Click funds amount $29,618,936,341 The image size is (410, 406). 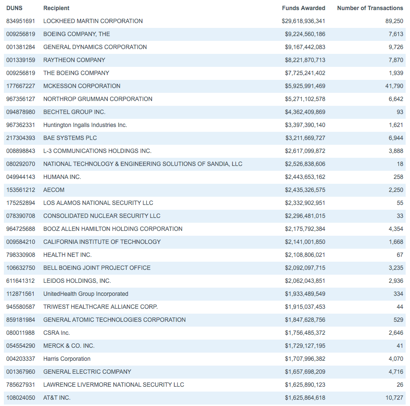[303, 21]
